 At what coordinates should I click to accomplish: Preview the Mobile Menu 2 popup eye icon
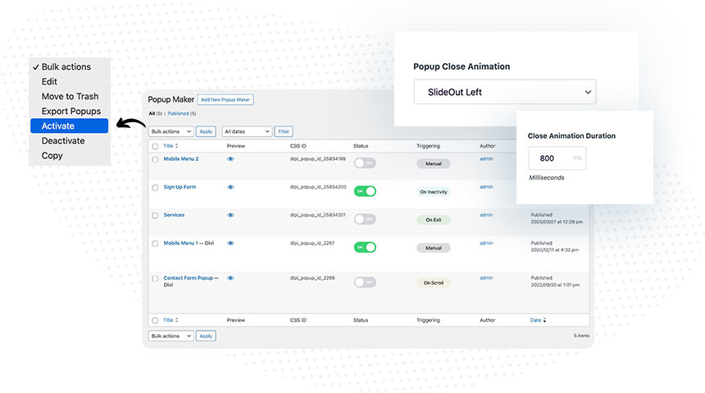coord(230,159)
